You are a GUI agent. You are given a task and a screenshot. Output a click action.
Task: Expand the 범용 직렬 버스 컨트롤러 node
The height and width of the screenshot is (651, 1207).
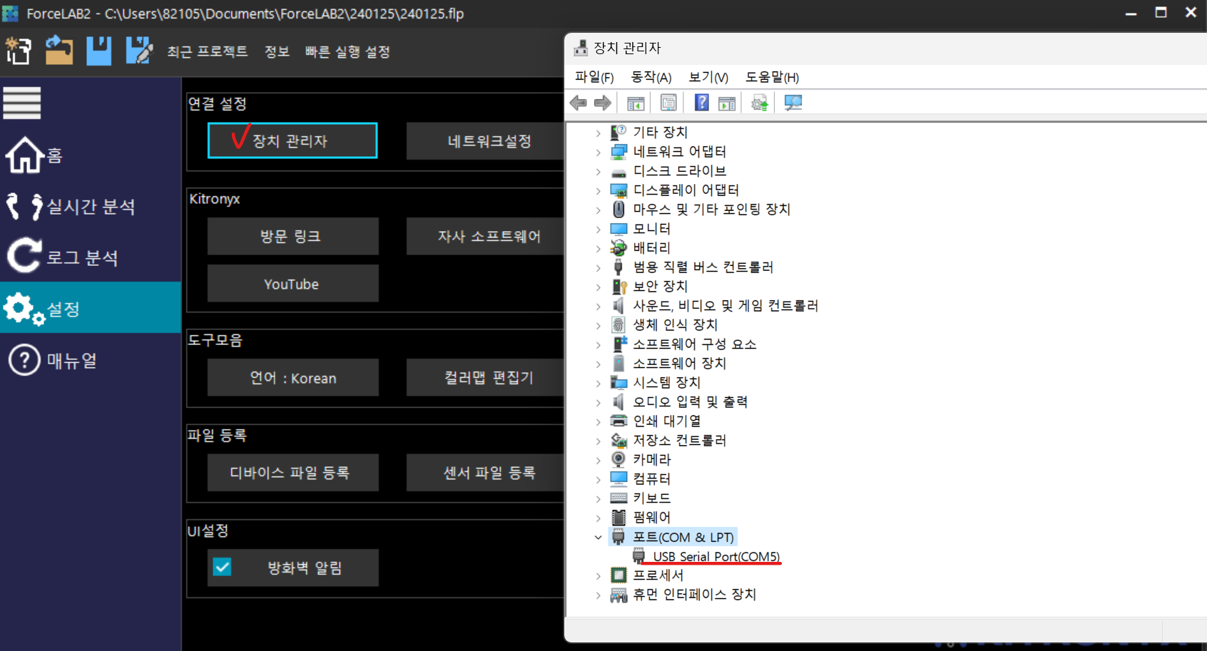[599, 267]
